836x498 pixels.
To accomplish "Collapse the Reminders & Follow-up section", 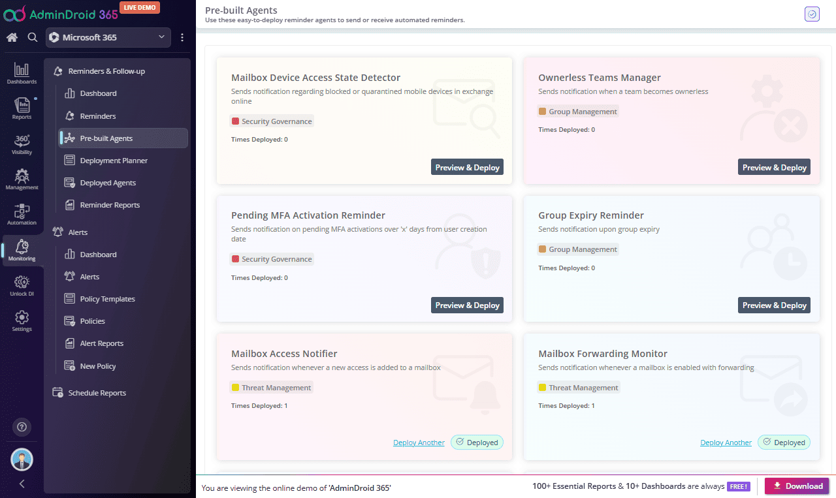I will [106, 71].
